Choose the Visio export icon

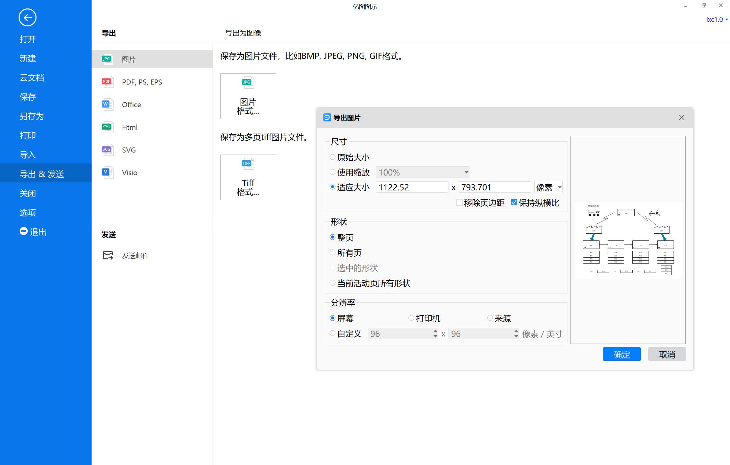tap(107, 172)
